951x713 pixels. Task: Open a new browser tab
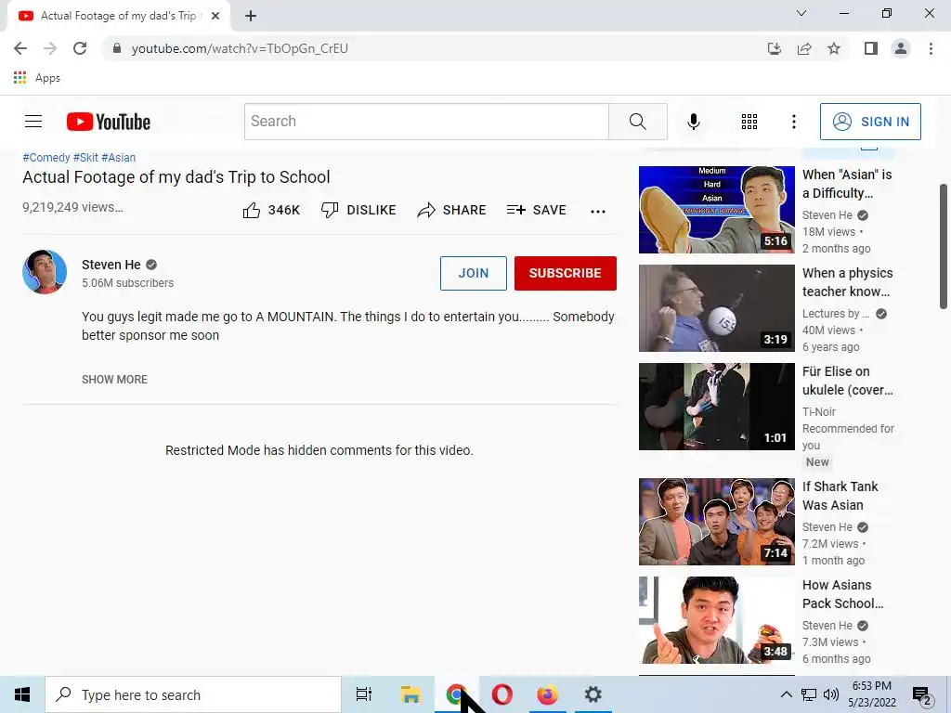pyautogui.click(x=251, y=16)
